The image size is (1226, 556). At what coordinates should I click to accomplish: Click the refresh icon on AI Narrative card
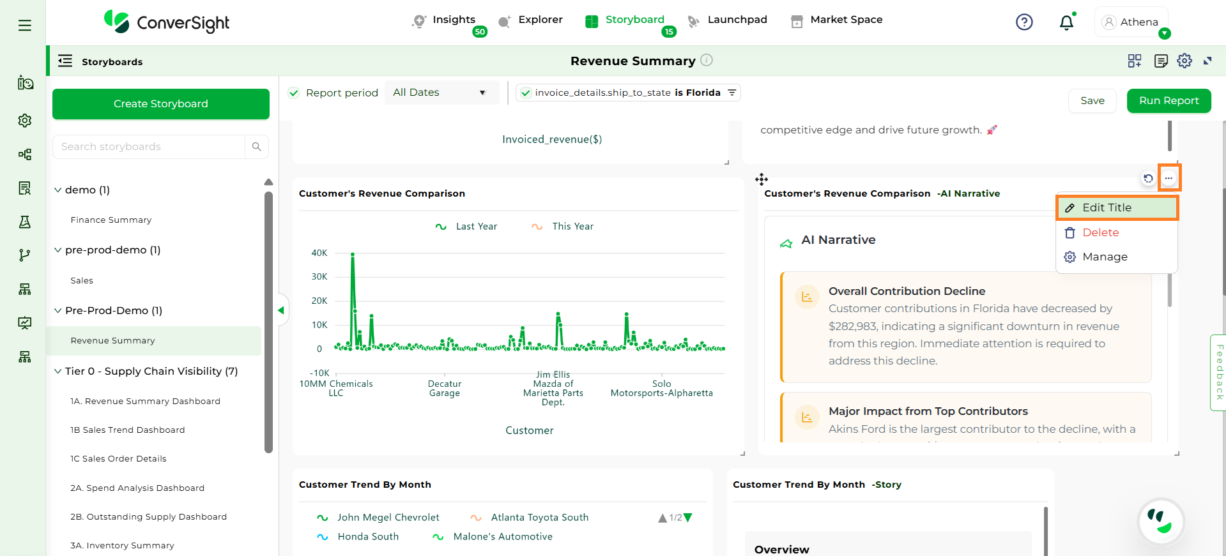coord(1148,178)
